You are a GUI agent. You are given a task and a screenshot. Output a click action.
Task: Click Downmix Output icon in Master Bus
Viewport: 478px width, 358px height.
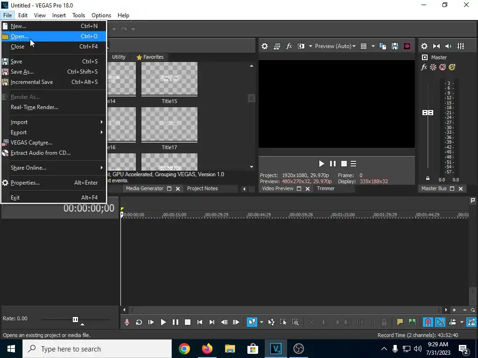(x=436, y=46)
